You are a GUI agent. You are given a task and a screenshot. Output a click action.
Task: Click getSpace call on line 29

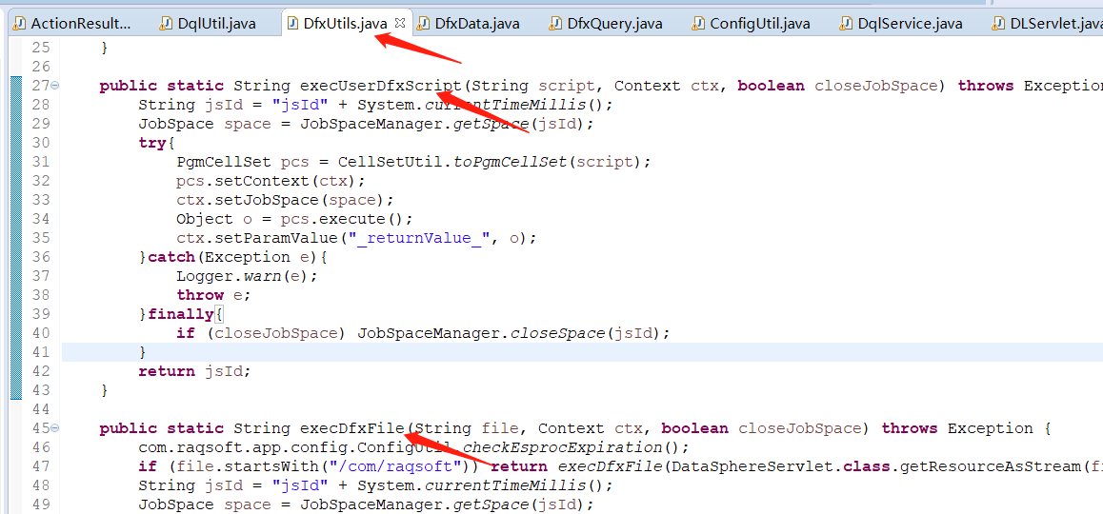pos(491,124)
